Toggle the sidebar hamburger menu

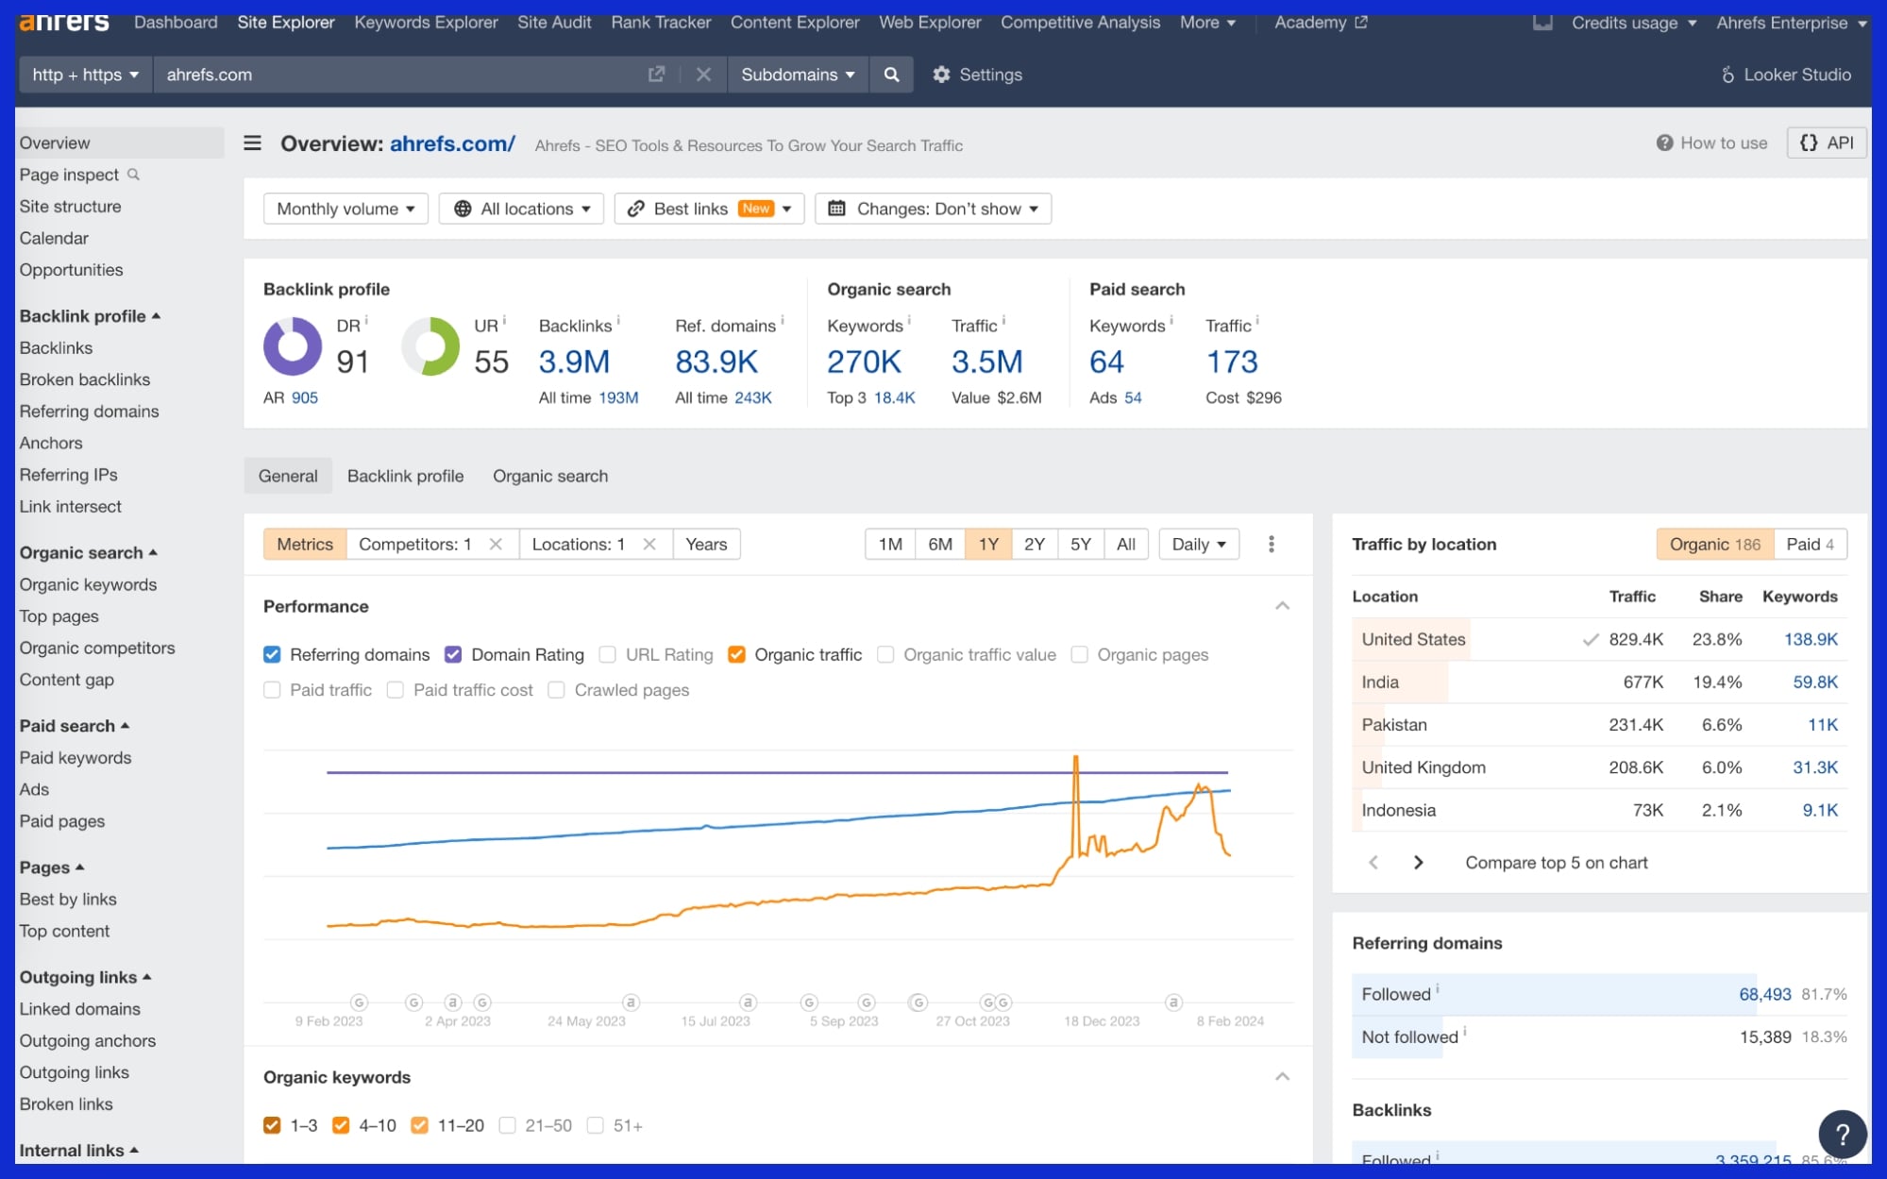coord(252,143)
